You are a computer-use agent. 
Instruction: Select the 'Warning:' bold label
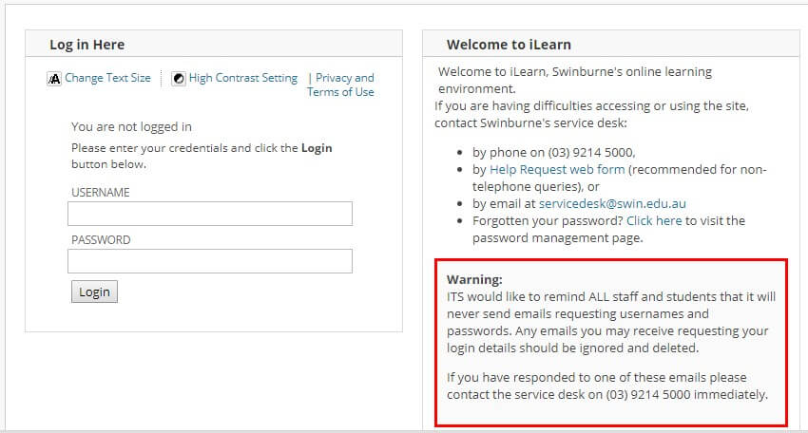(474, 279)
